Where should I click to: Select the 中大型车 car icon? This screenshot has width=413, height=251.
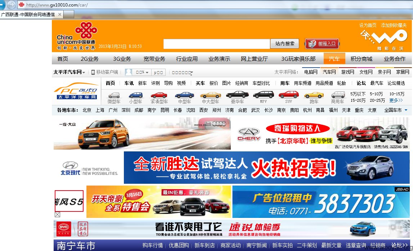(210, 95)
